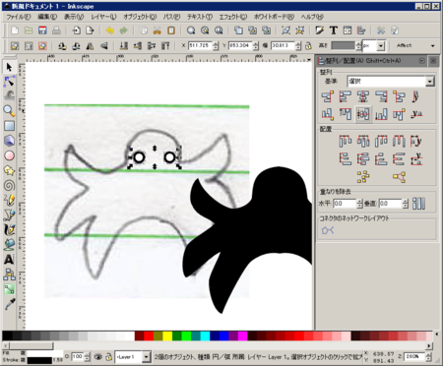The height and width of the screenshot is (366, 443).
Task: Click connector network layout icon
Action: click(x=328, y=230)
